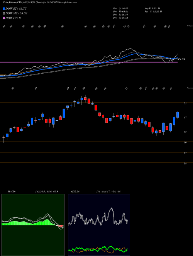
Task: Click the 57 price axis label
Action: point(185,153)
